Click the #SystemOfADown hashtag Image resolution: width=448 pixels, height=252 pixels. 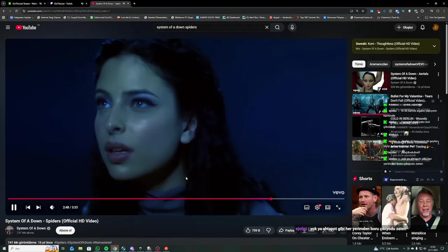(80, 243)
